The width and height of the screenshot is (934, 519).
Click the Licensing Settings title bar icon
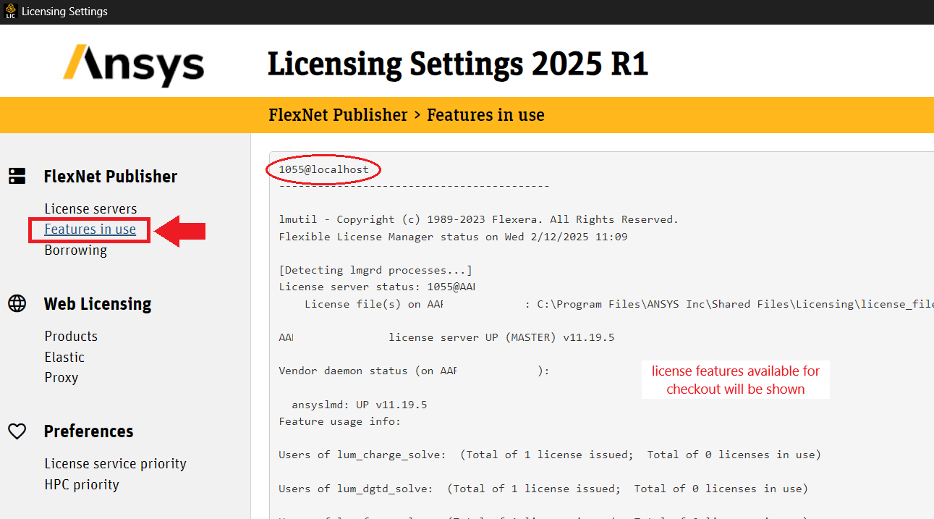[10, 12]
